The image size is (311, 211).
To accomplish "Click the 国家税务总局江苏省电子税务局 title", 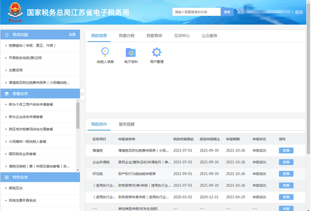I will [x=78, y=12].
